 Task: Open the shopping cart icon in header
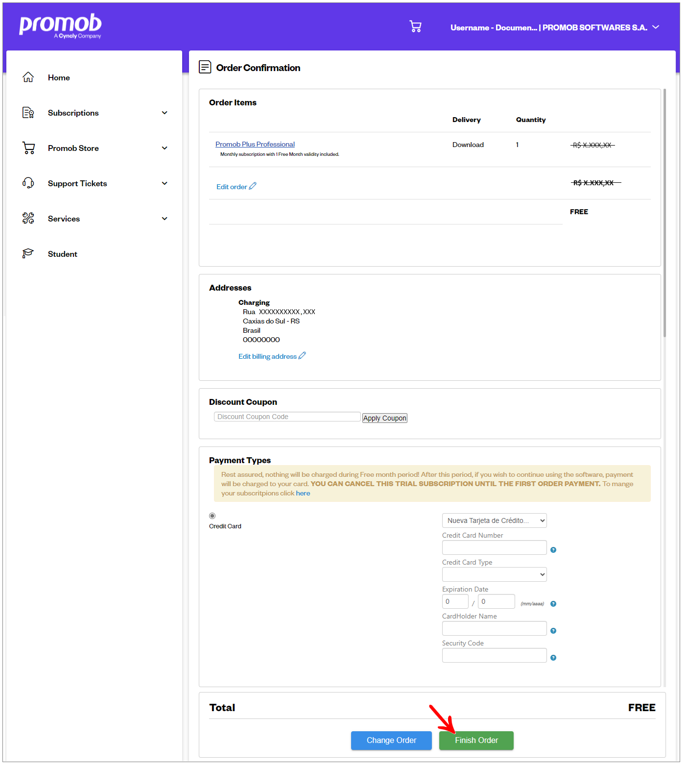click(415, 26)
